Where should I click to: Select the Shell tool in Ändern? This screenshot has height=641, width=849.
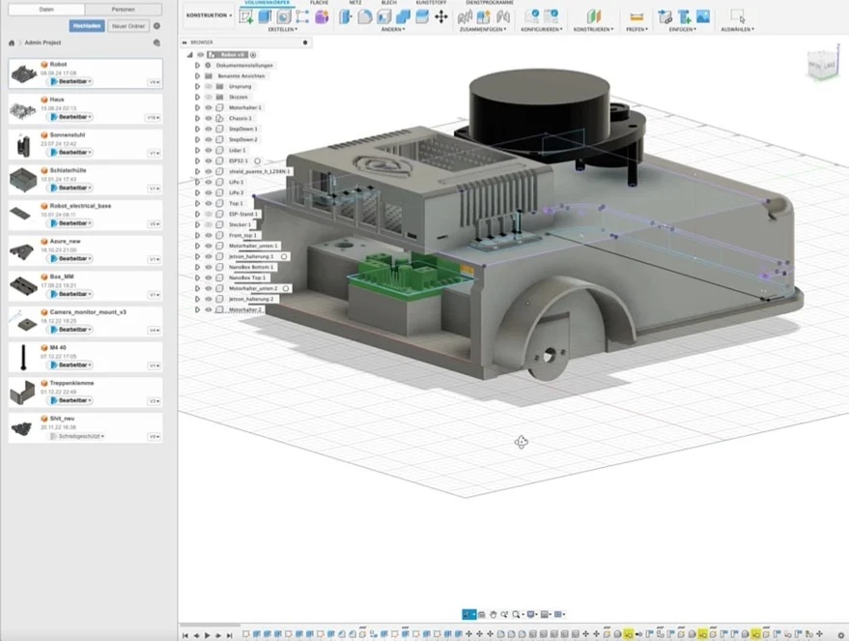point(383,16)
